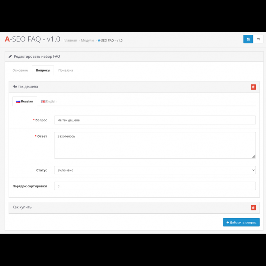This screenshot has height=266, width=266.
Task: Click the Порядок сортировки input field
Action: (x=155, y=186)
